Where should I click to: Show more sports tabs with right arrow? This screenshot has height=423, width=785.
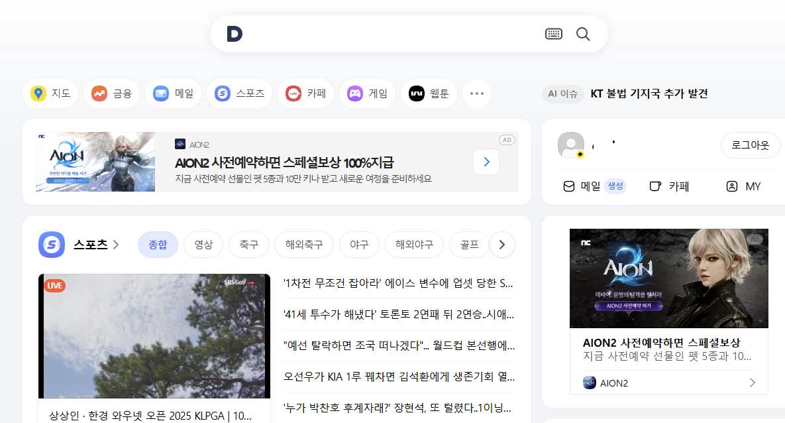(502, 245)
